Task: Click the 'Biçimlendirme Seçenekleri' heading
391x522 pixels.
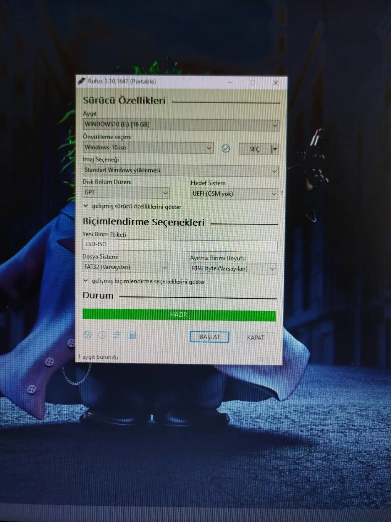Action: coord(144,222)
